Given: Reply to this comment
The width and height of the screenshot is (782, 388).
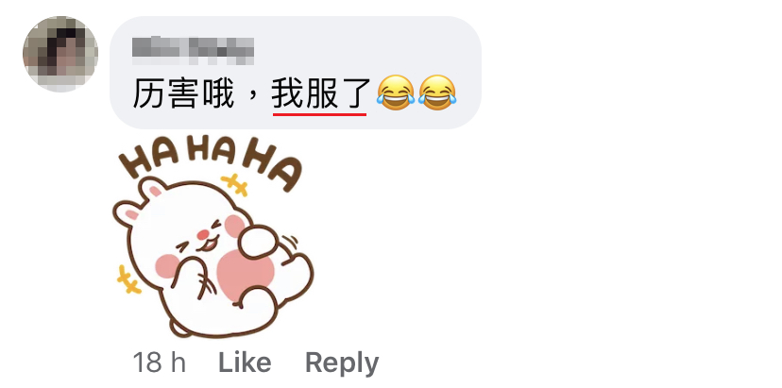Looking at the screenshot, I should (x=342, y=363).
